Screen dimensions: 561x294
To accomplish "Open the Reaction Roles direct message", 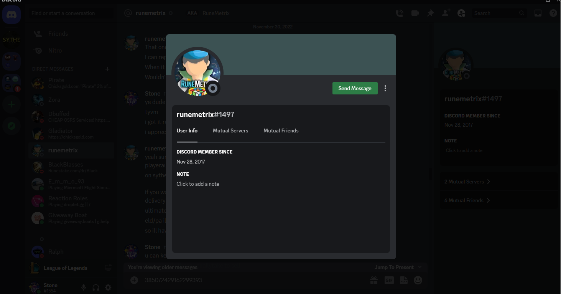I will [72, 201].
